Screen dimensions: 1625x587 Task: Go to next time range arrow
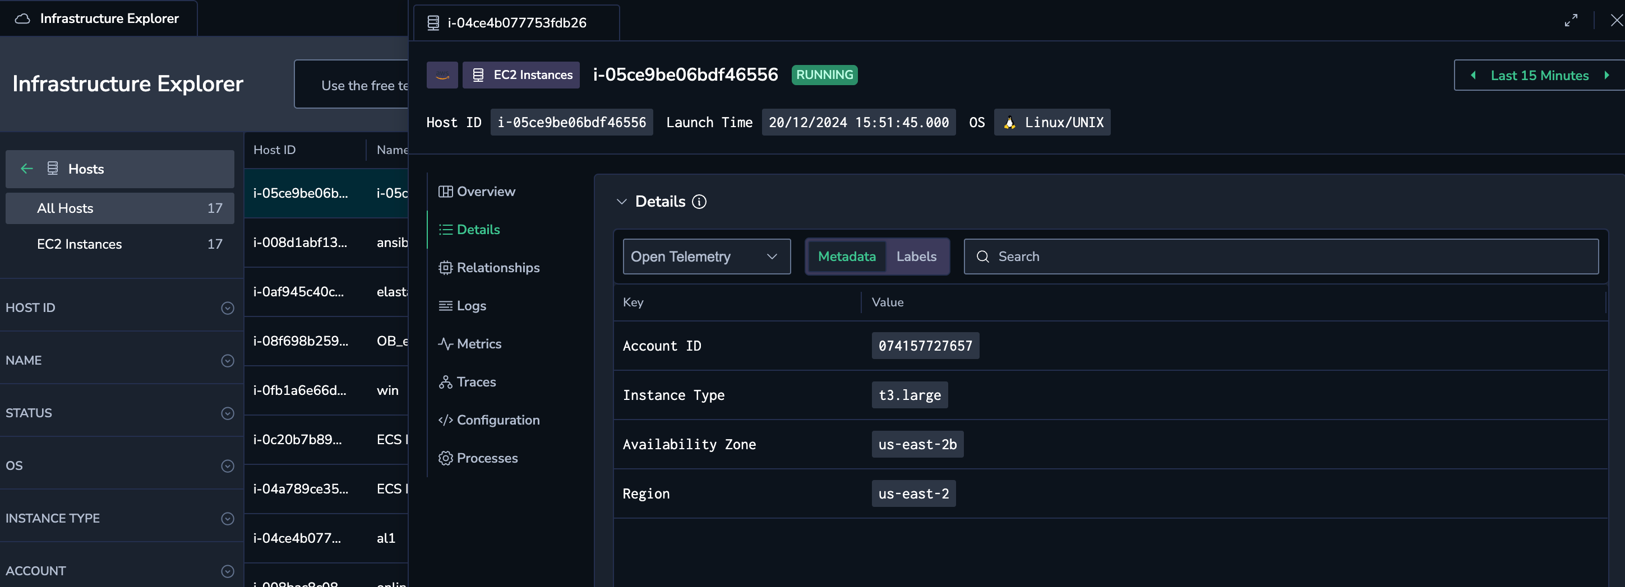(x=1606, y=76)
